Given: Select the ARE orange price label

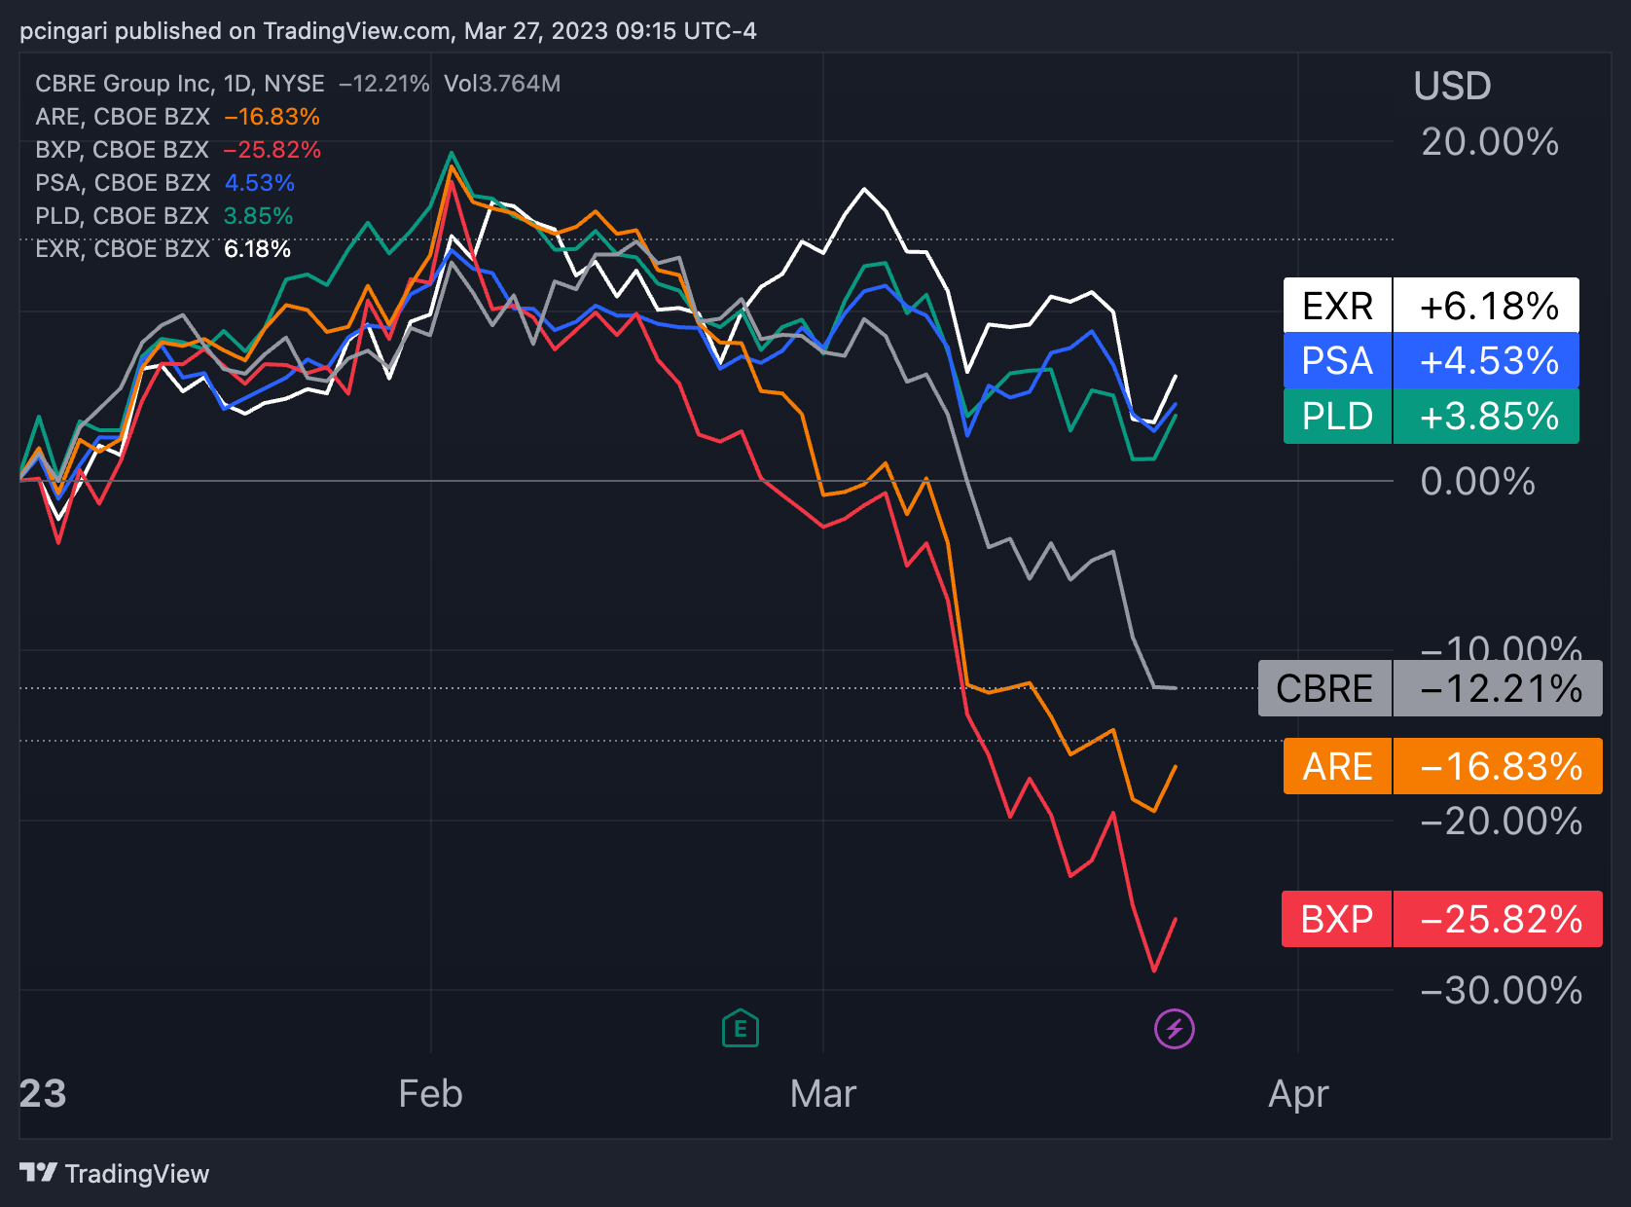Looking at the screenshot, I should point(1443,766).
